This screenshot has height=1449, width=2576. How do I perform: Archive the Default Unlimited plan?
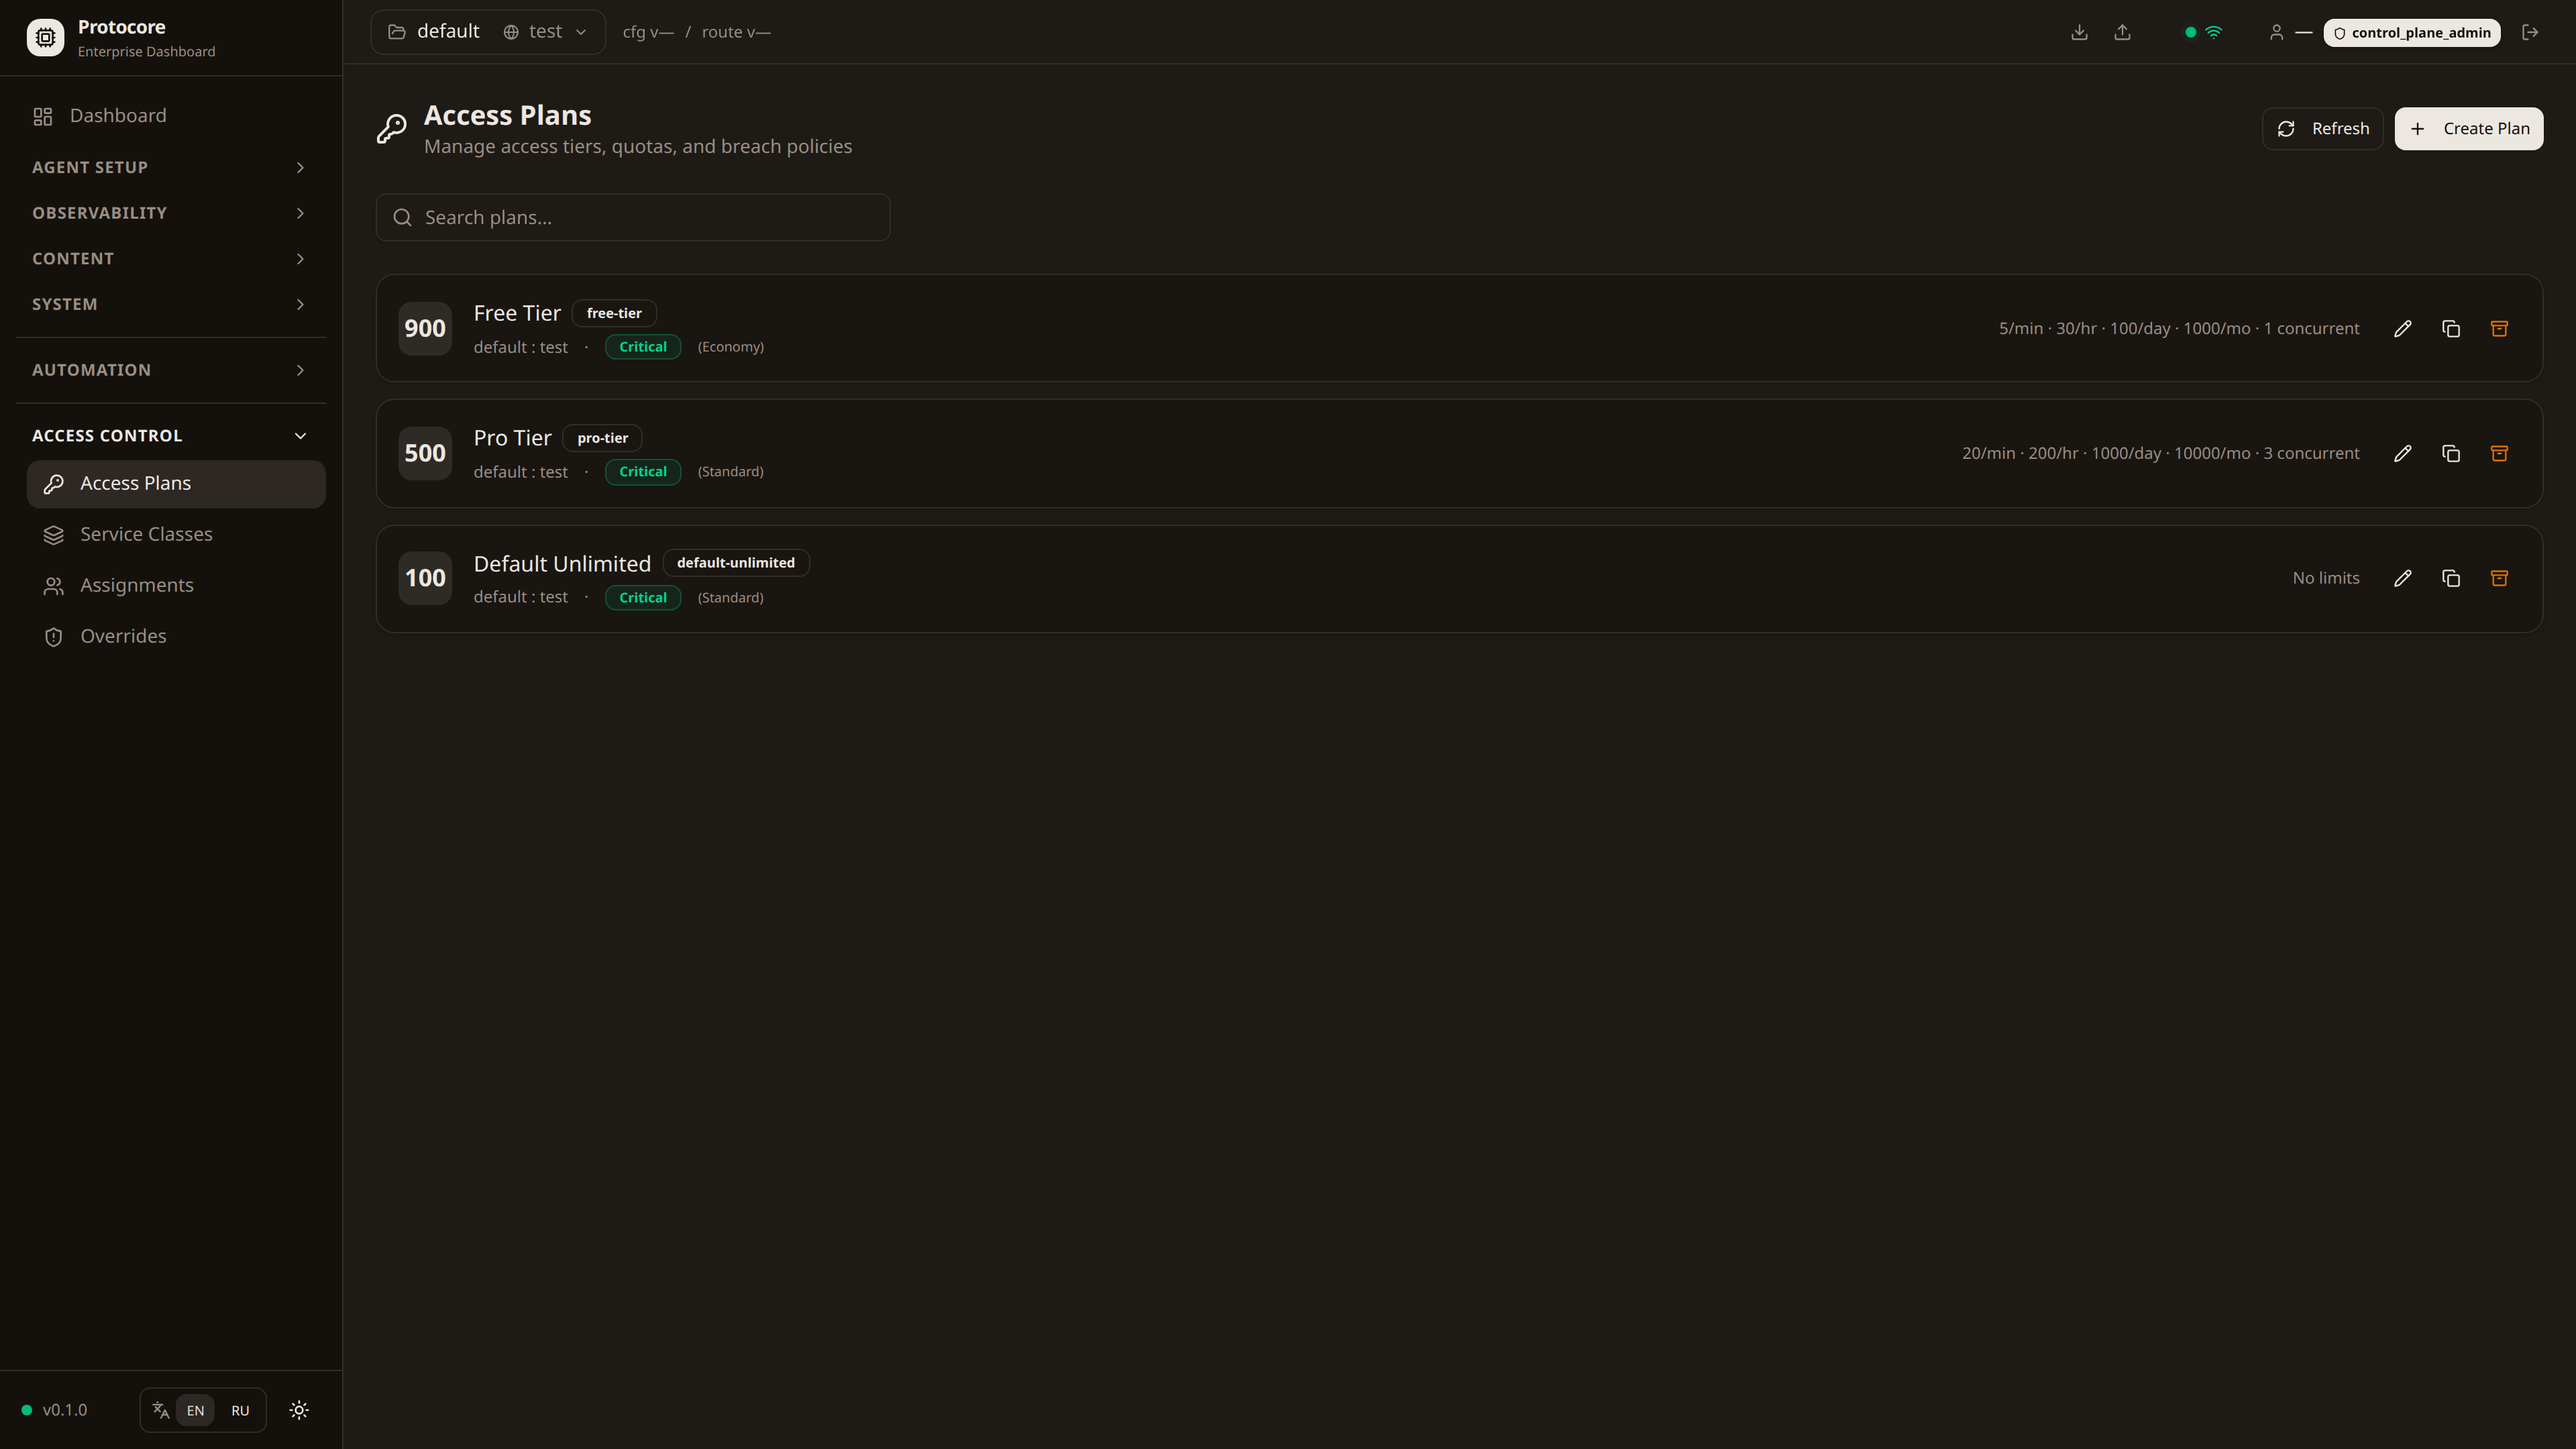(2498, 579)
